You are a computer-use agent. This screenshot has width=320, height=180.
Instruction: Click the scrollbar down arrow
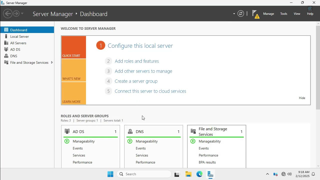(318, 166)
